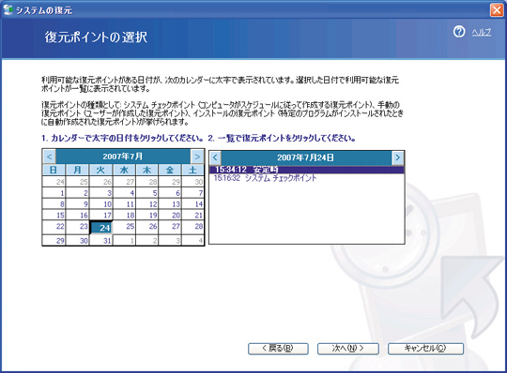Click the 2007年7月 calendar month header
The image size is (507, 373).
(x=123, y=157)
